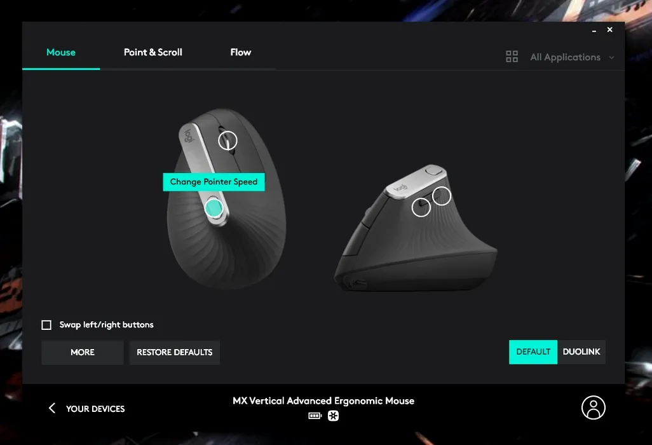Switch to the DUOLINK mode
This screenshot has width=652, height=445.
(581, 352)
